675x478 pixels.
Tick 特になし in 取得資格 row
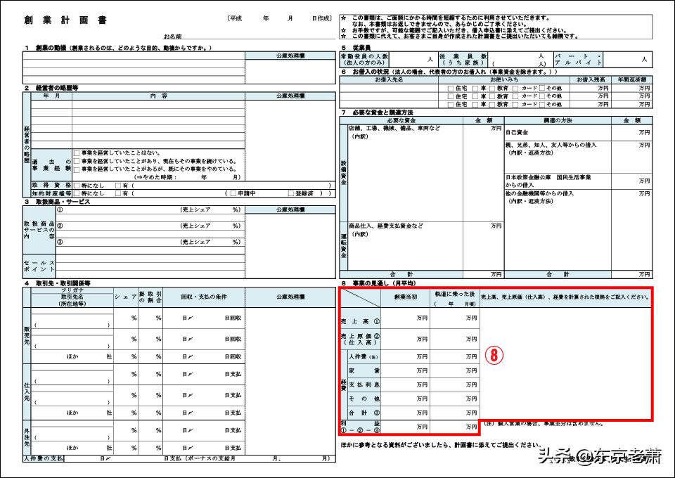coord(77,186)
